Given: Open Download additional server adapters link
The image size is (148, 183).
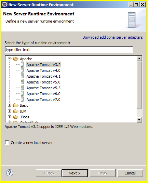Looking at the screenshot, I should 112,37.
